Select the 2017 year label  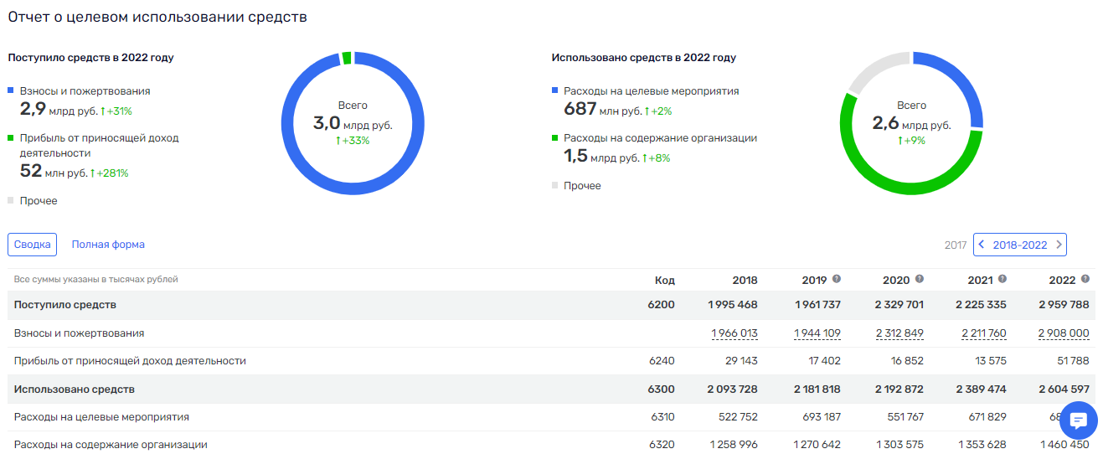point(955,245)
